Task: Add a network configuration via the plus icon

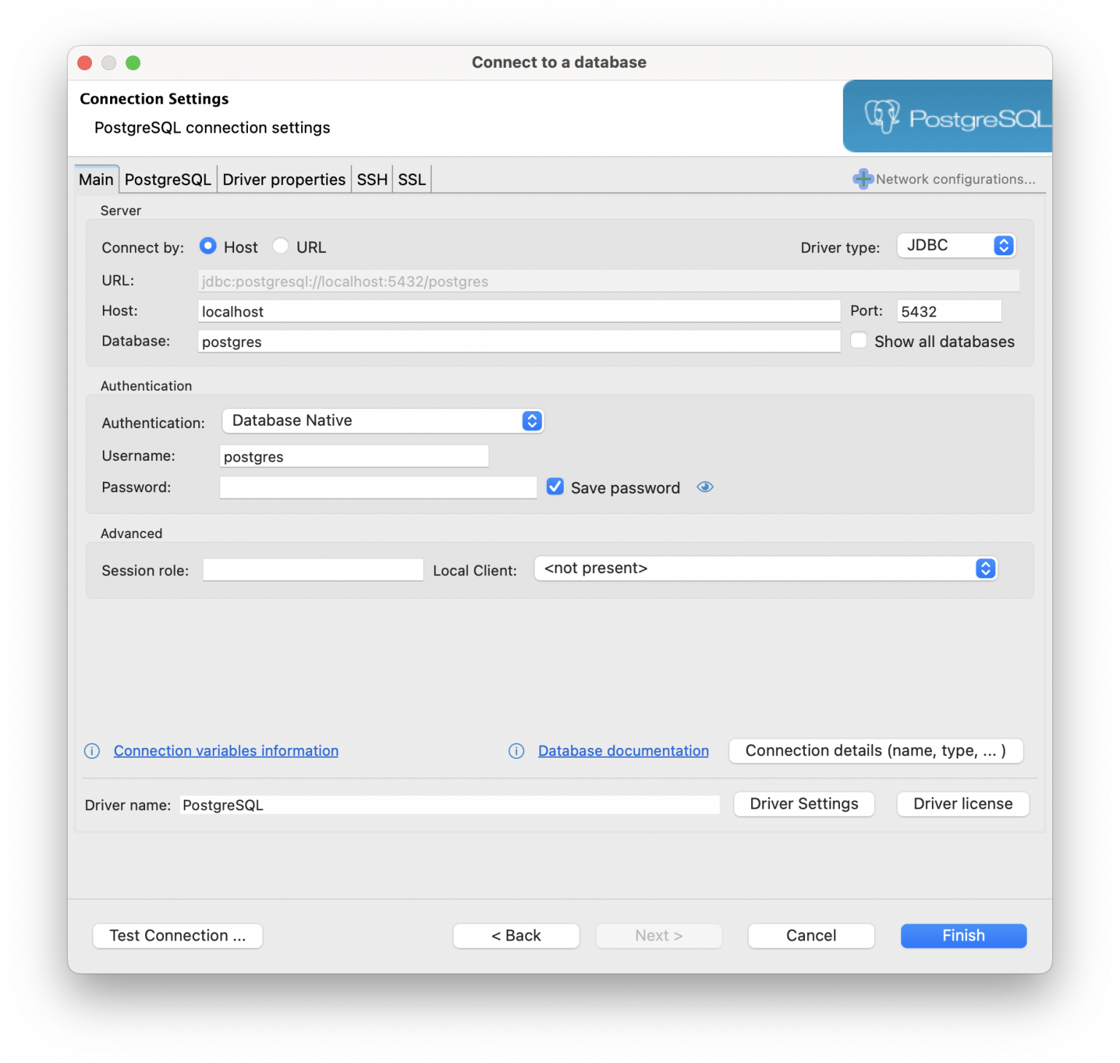Action: [x=863, y=179]
